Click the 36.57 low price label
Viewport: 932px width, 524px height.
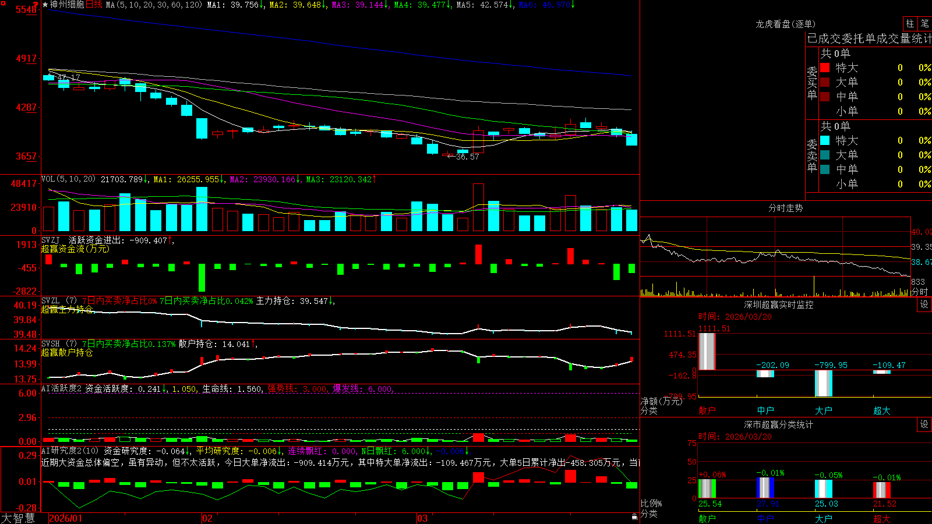[468, 157]
